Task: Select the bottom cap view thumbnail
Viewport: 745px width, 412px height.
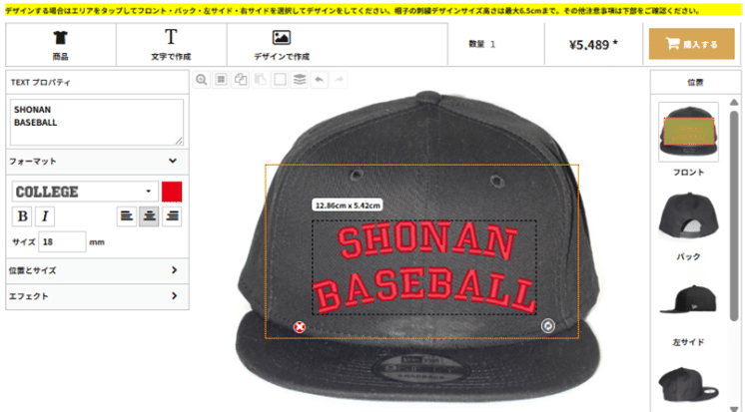Action: 688,383
